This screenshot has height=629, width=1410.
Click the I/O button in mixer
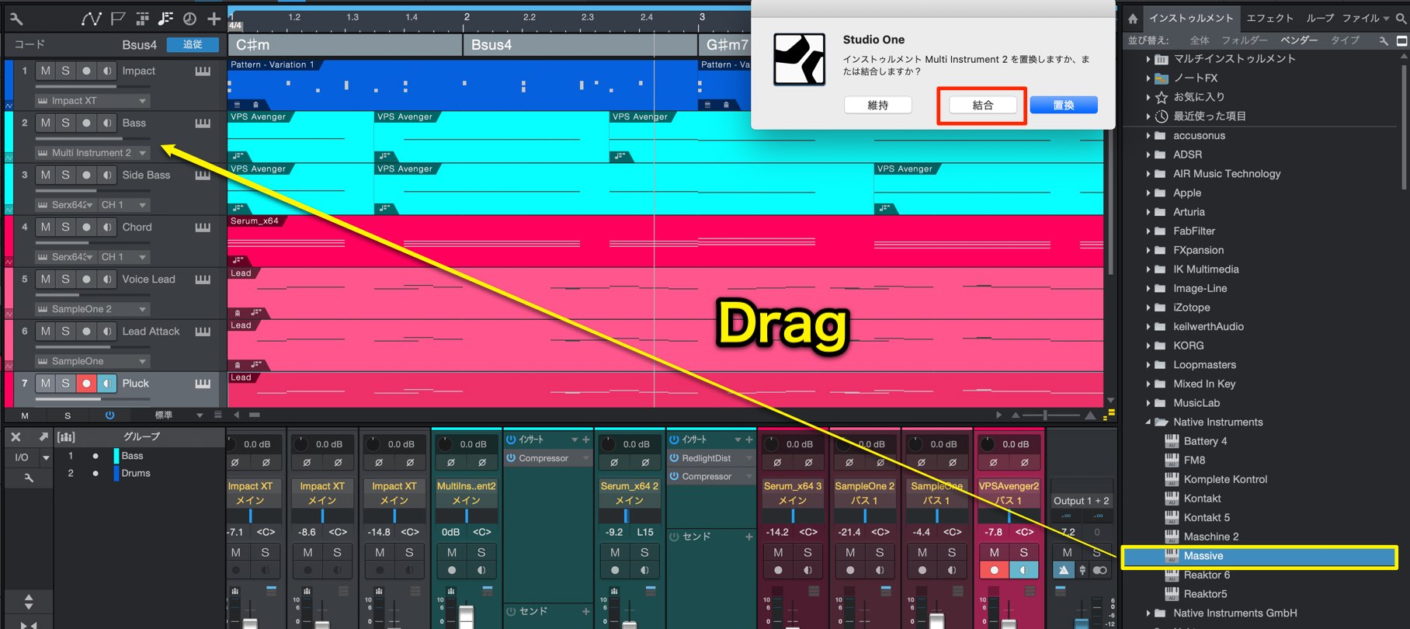coord(22,458)
